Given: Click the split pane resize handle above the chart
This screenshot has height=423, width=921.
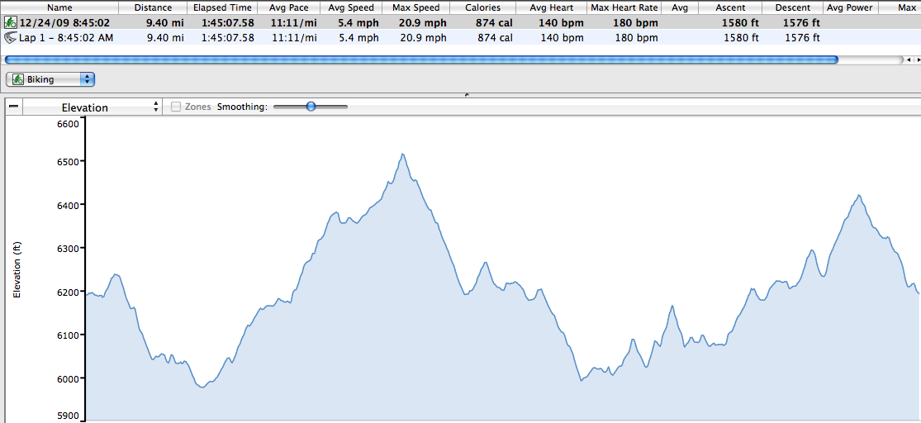Looking at the screenshot, I should pyautogui.click(x=467, y=95).
